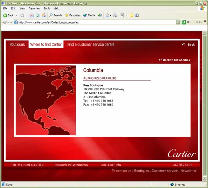208x188 pixels.
Task: Open the Find a customer service centre tab
Action: coord(91,44)
